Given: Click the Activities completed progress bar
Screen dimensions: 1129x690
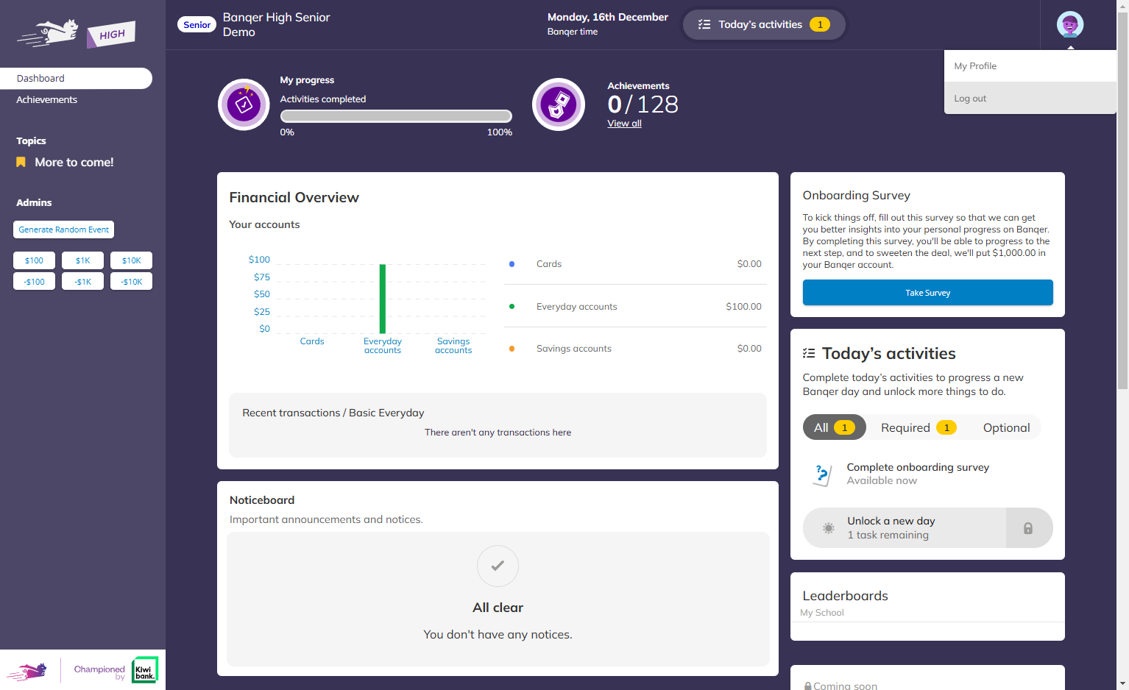Looking at the screenshot, I should point(396,115).
